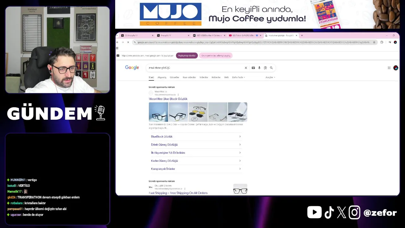Open the Alışveriş results filter
The height and width of the screenshot is (228, 405).
[x=162, y=77]
